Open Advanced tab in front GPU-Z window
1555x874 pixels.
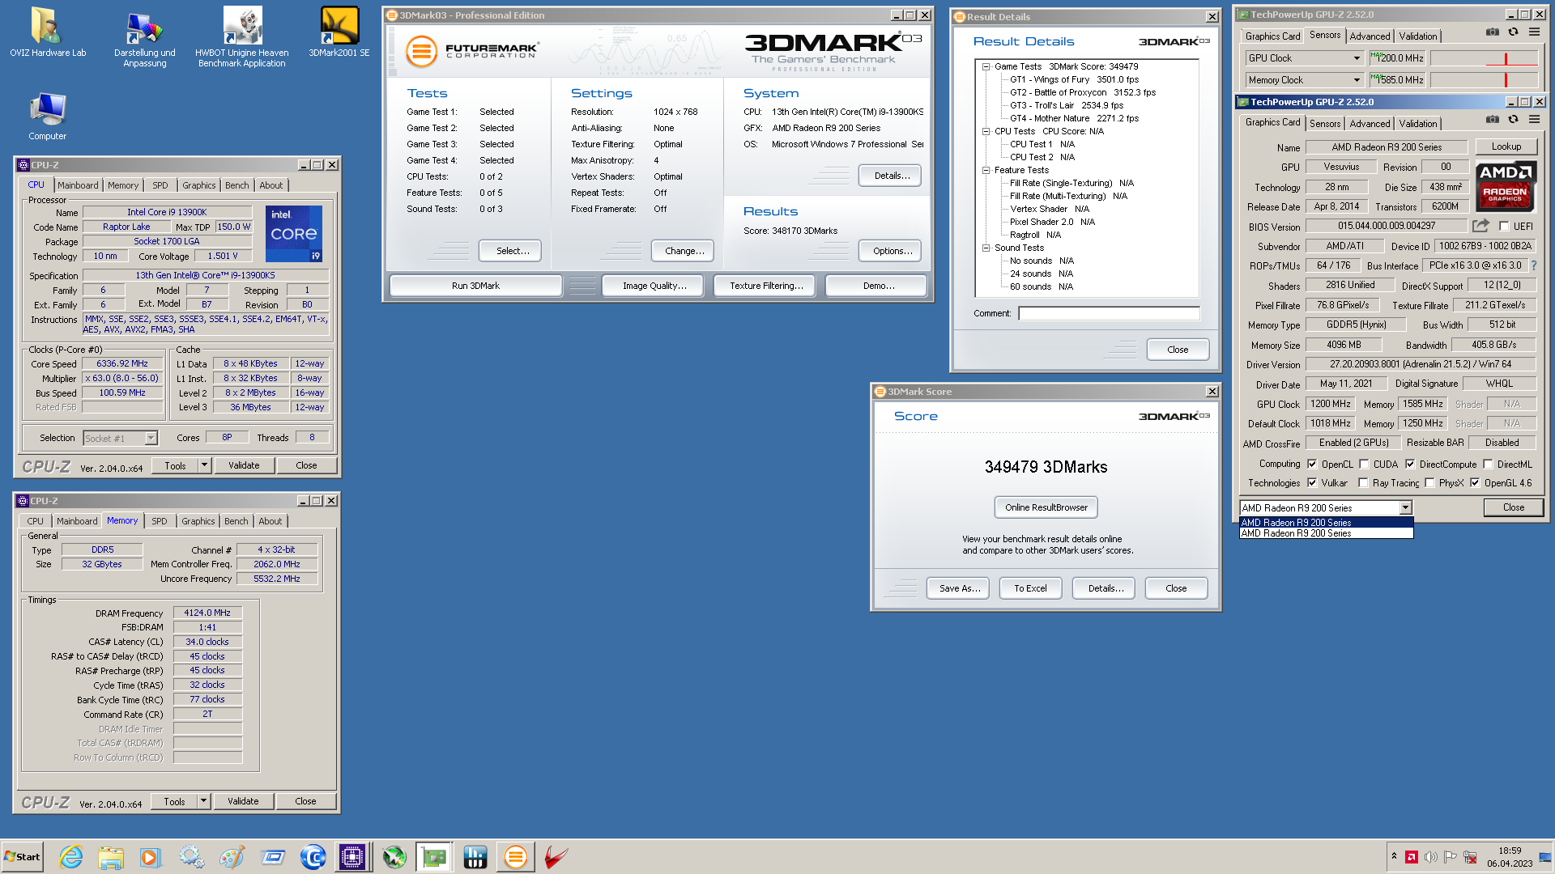pos(1370,124)
